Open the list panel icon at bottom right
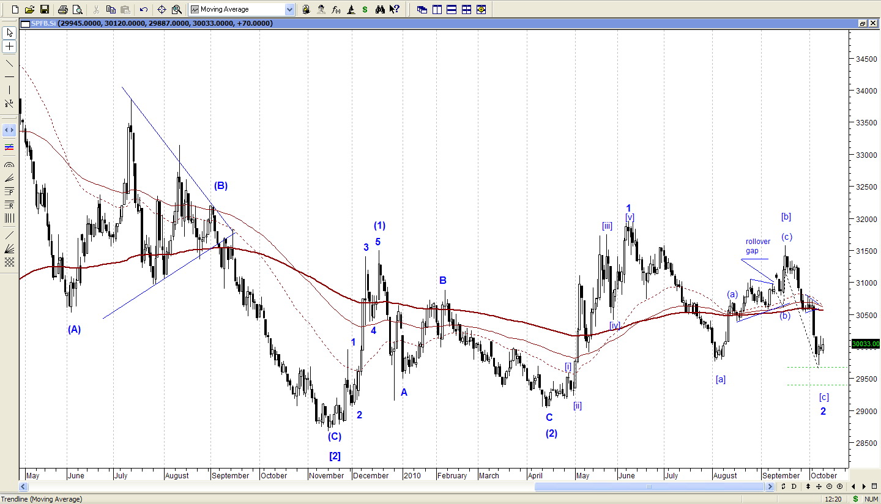The height and width of the screenshot is (504, 881). click(x=874, y=487)
